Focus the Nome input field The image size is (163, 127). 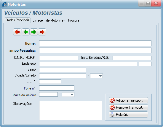point(95,43)
